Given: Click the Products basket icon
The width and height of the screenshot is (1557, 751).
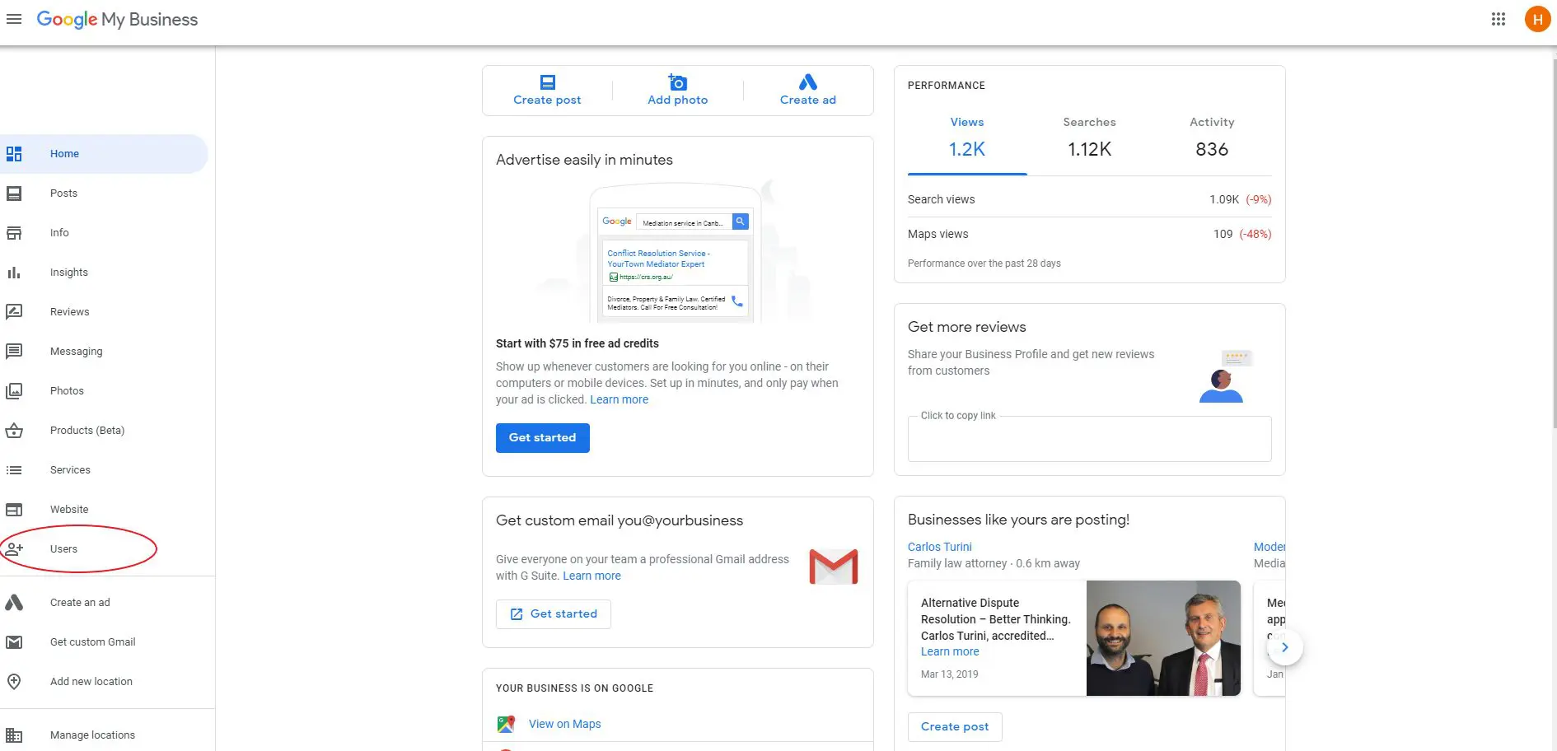Looking at the screenshot, I should point(14,431).
